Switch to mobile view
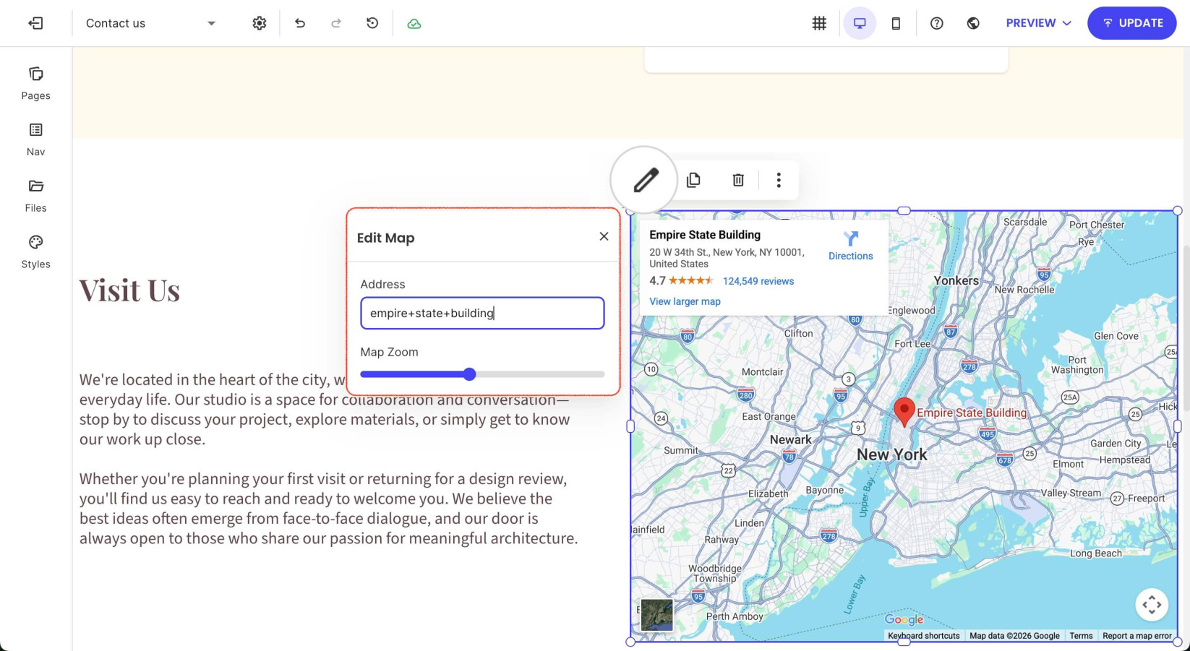 [896, 23]
